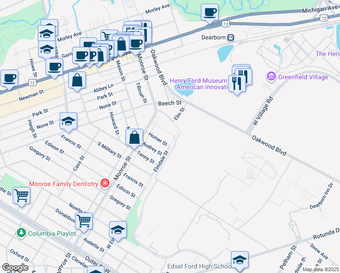The image size is (340, 273).
Task: Click the shopping bag marker near Audrey St
Action: tap(134, 138)
